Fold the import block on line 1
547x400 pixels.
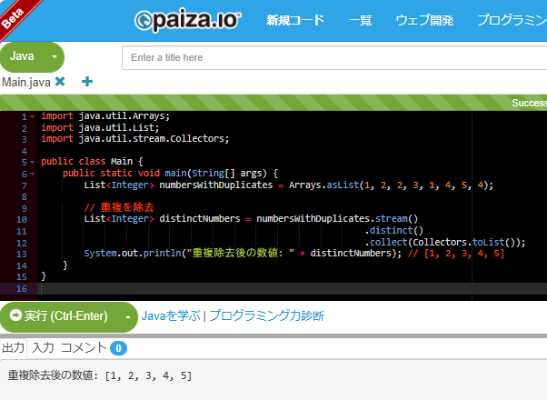(33, 116)
